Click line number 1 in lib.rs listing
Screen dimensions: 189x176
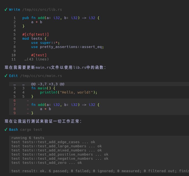14,18
